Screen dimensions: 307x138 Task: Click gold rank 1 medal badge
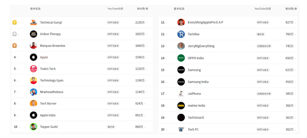tap(14, 23)
